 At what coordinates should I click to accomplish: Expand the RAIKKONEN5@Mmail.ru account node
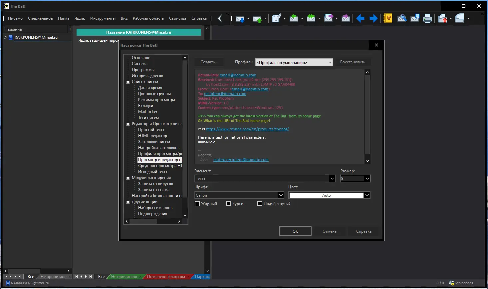(5, 37)
